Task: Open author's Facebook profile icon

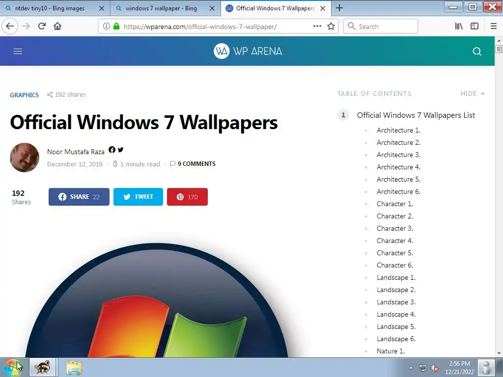Action: tap(112, 150)
